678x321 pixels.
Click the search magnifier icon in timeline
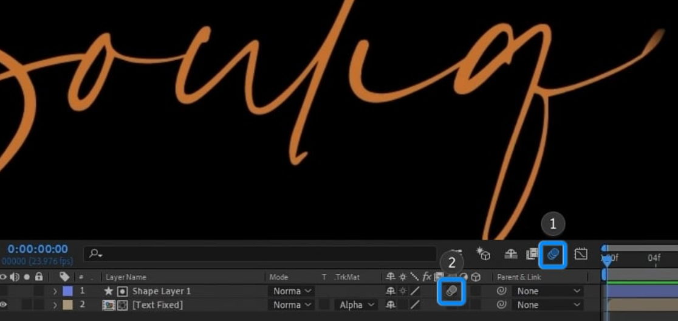(x=95, y=254)
